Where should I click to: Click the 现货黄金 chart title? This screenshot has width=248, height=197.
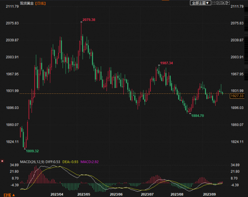pos(27,3)
